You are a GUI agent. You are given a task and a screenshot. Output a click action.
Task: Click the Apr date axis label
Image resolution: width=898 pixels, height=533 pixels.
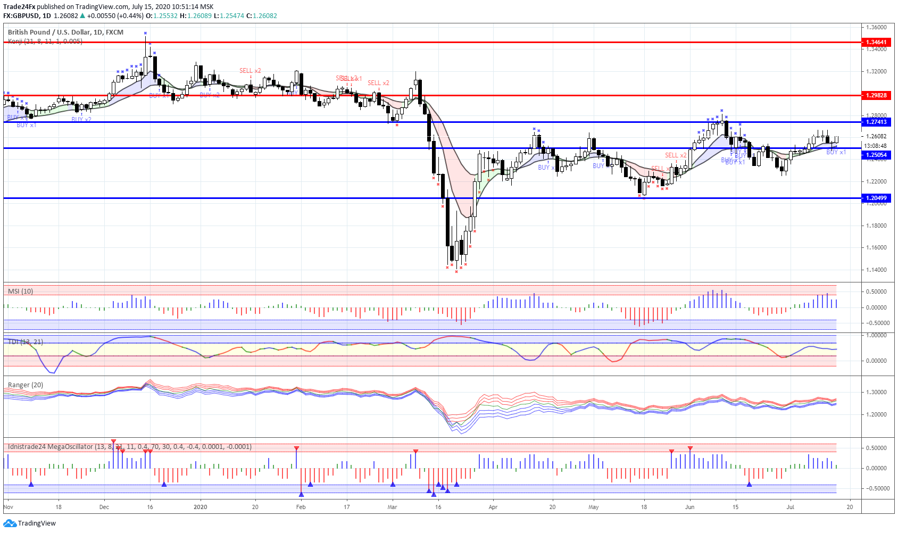493,507
